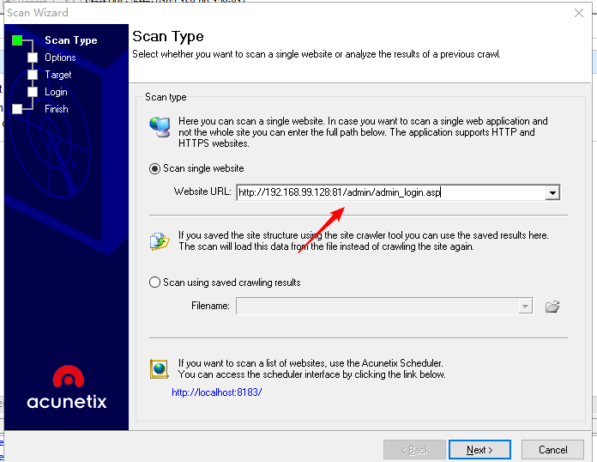Select Scan using saved crawling results
The width and height of the screenshot is (597, 462).
[155, 282]
